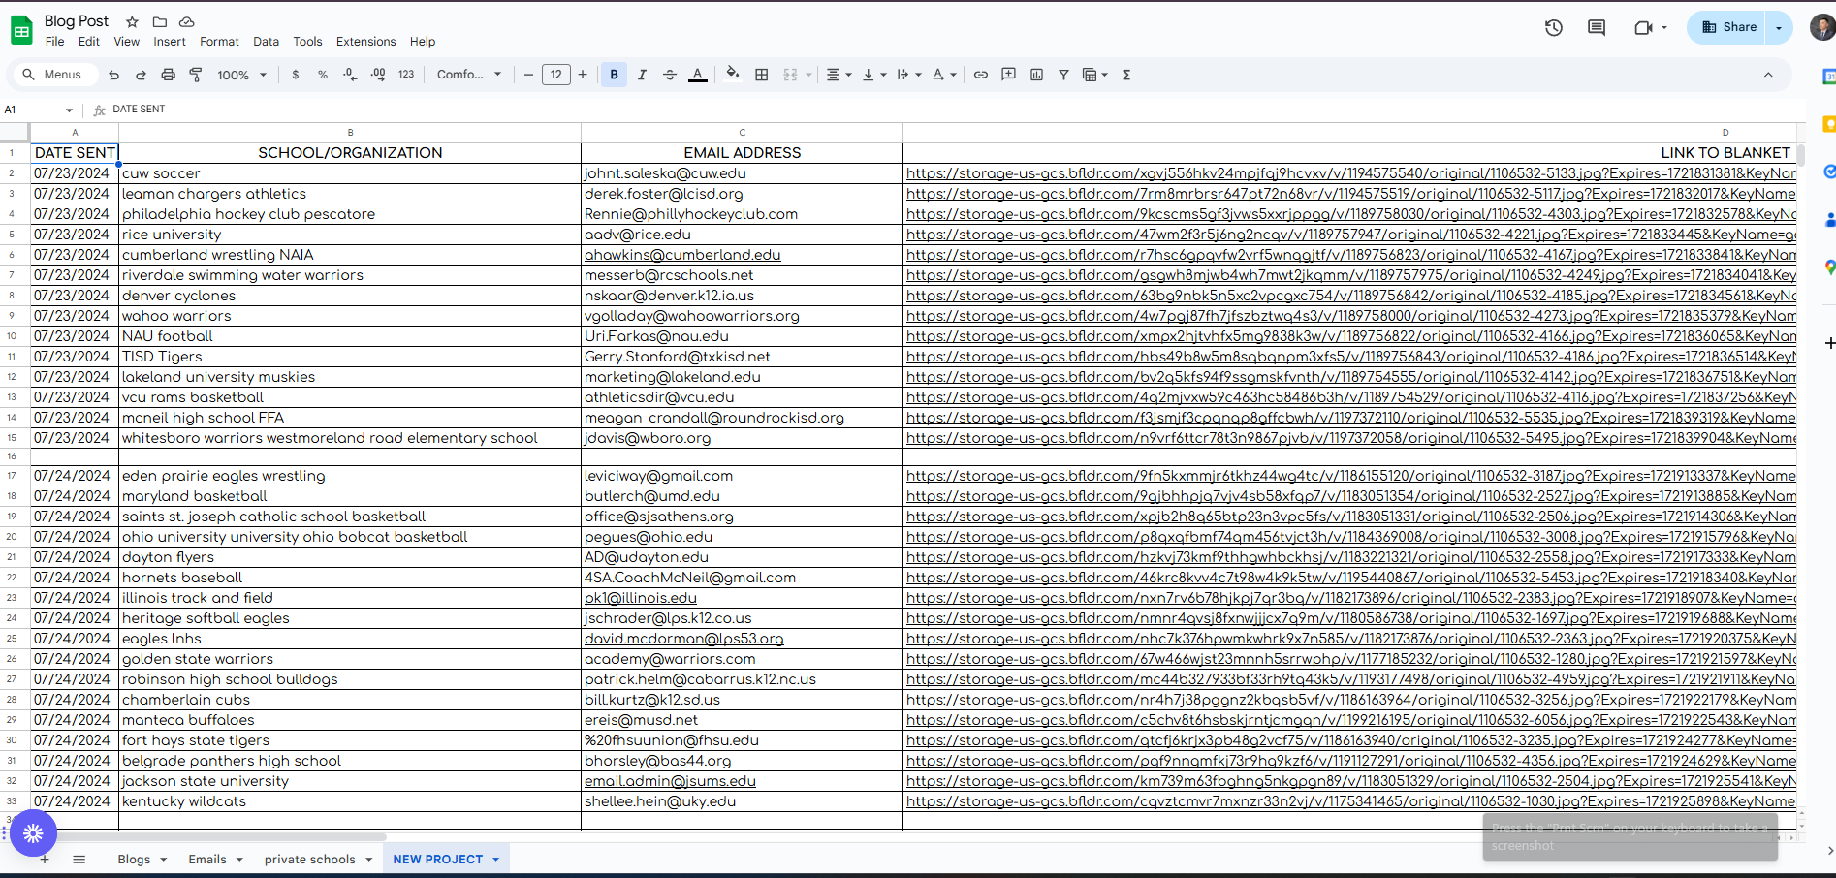
Task: Switch to the Emails sheet tab
Action: (x=208, y=859)
